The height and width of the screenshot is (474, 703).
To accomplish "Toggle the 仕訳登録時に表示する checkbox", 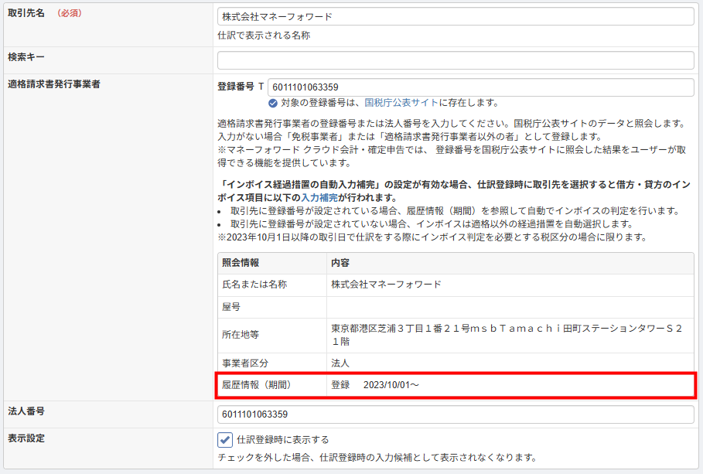I will click(x=225, y=440).
